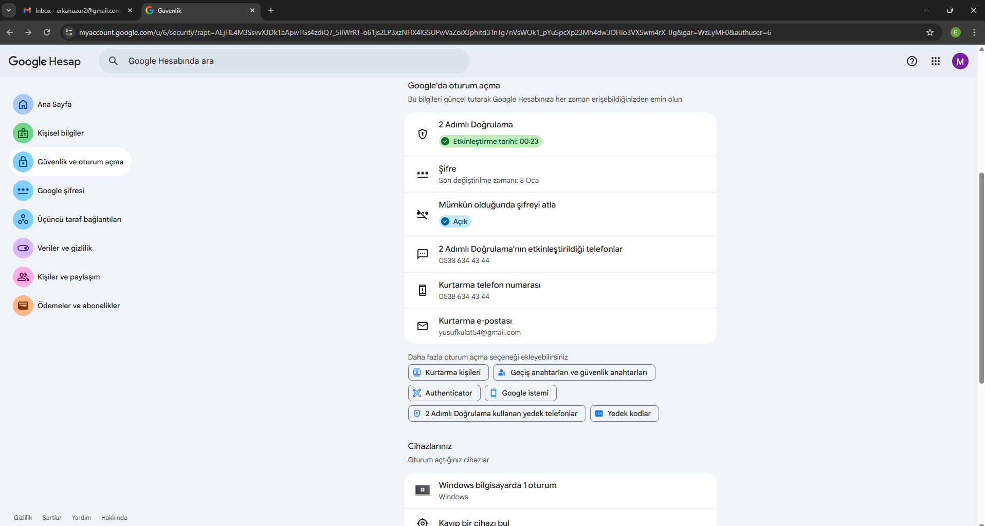Open Üçüncü taraf bağlantıları menu item

point(80,219)
